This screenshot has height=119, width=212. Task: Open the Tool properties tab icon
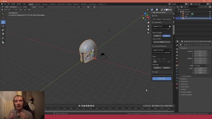click(177, 45)
